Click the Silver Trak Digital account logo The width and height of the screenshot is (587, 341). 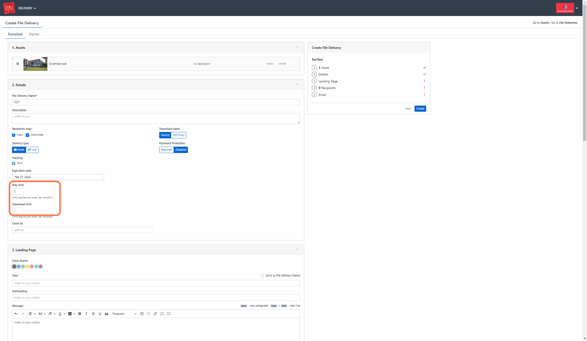pos(565,8)
